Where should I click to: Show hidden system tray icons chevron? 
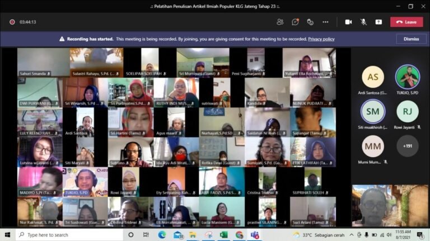point(351,235)
